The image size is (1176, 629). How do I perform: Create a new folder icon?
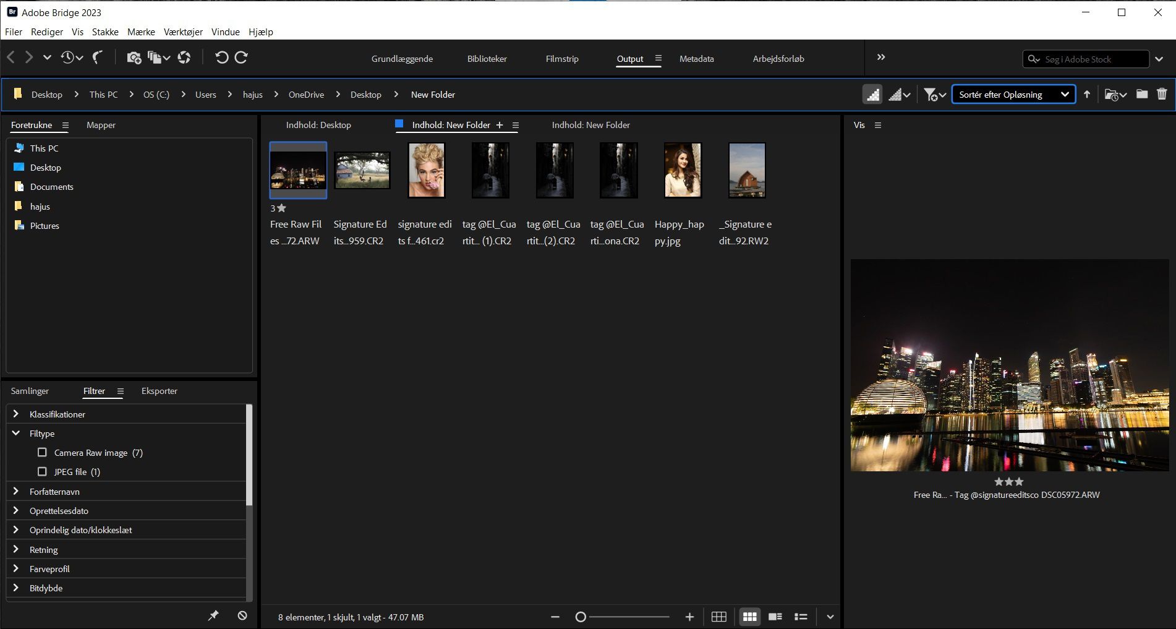tap(1142, 94)
